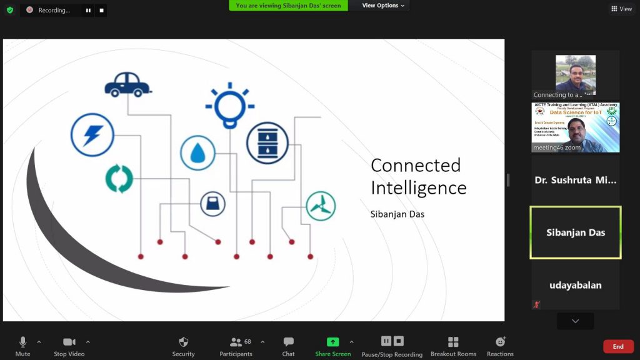This screenshot has width=640, height=360.
Task: Stop the video camera
Action: (x=69, y=346)
